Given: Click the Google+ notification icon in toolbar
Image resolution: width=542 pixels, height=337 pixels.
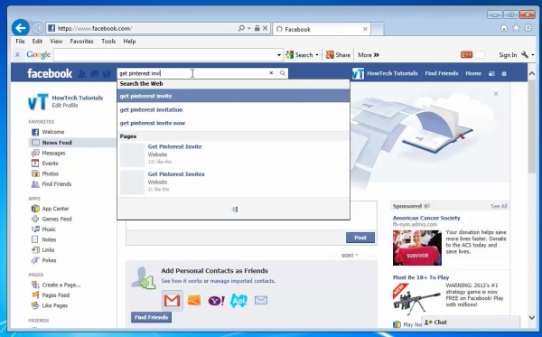Looking at the screenshot, I should coord(466,54).
